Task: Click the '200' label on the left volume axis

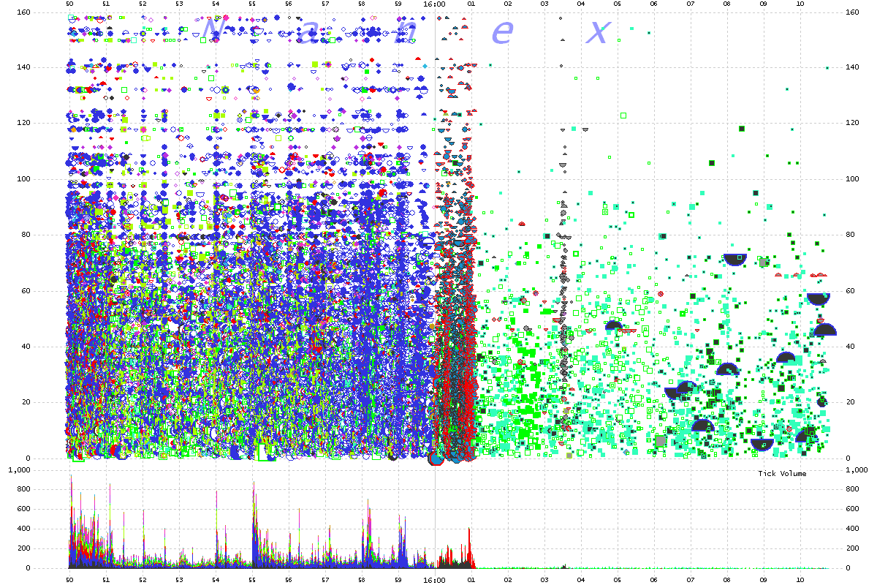Action: coord(23,548)
